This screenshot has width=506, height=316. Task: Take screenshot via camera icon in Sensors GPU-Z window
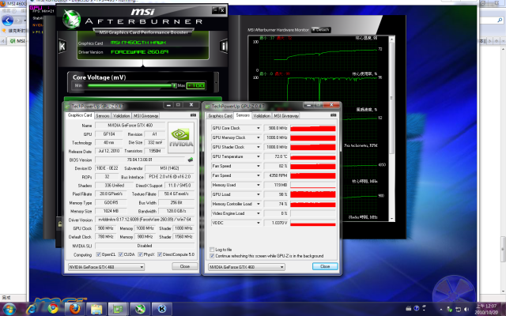(334, 115)
